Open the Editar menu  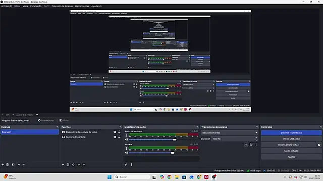point(17,6)
